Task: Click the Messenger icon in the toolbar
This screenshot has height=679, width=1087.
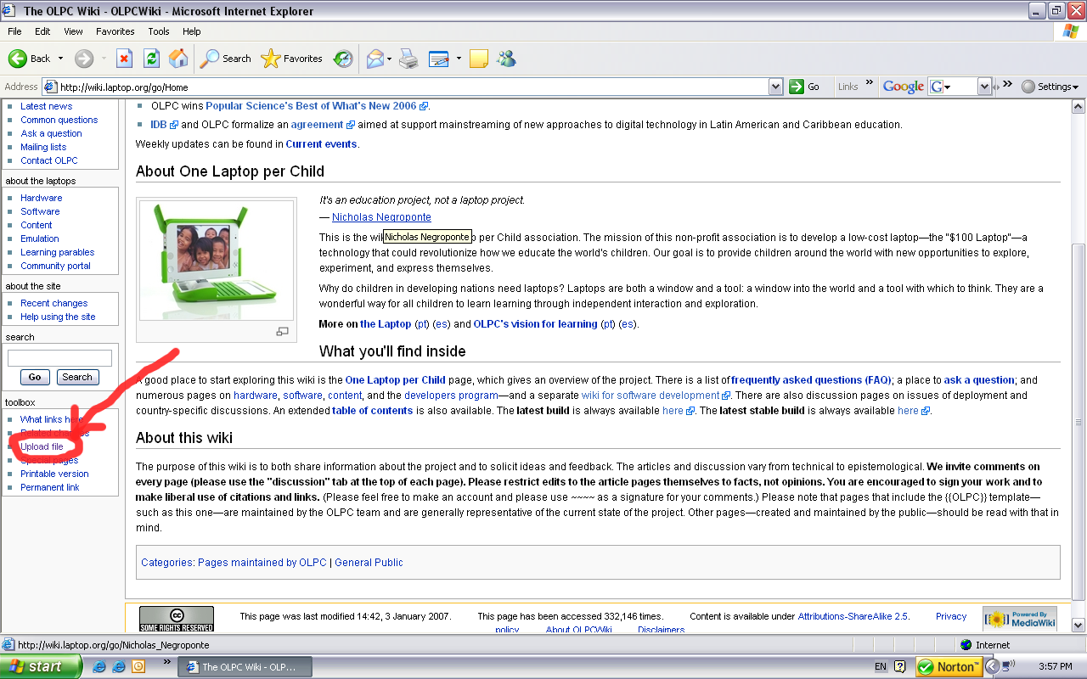Action: coord(507,59)
